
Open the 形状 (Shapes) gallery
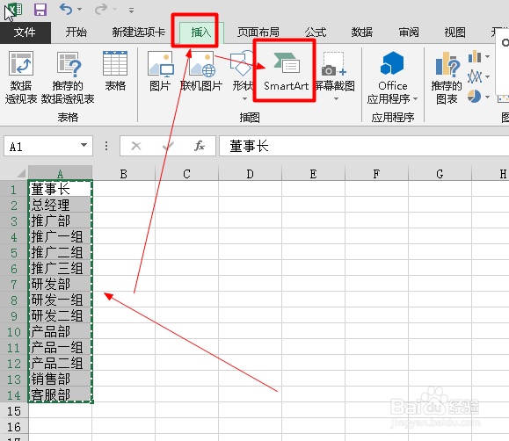(242, 76)
